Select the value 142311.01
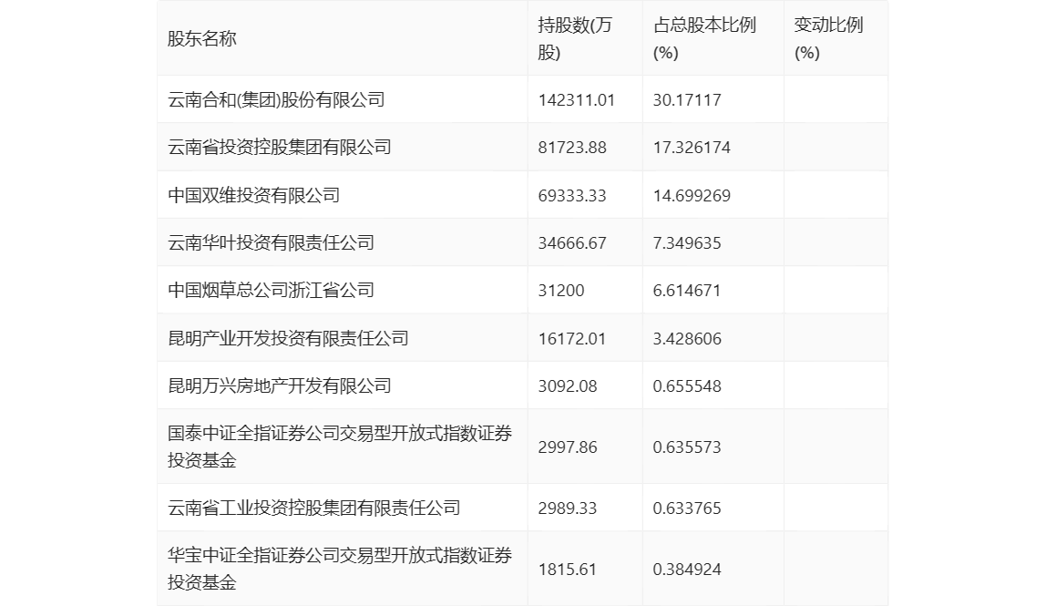This screenshot has height=606, width=1046. pyautogui.click(x=577, y=100)
